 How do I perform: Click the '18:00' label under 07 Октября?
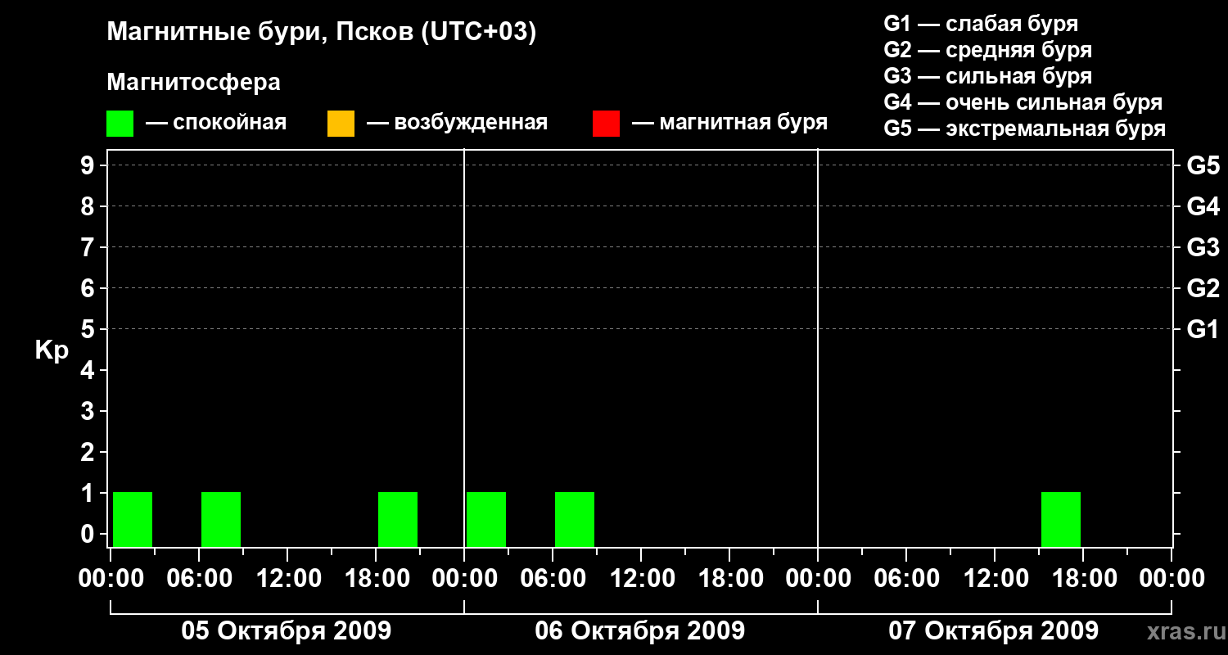point(1083,579)
